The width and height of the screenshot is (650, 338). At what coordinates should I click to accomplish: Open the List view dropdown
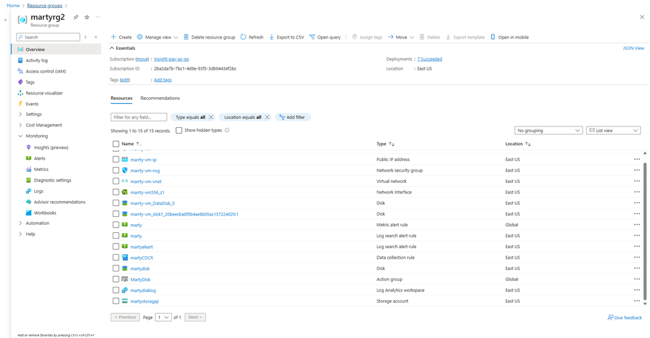tap(613, 130)
